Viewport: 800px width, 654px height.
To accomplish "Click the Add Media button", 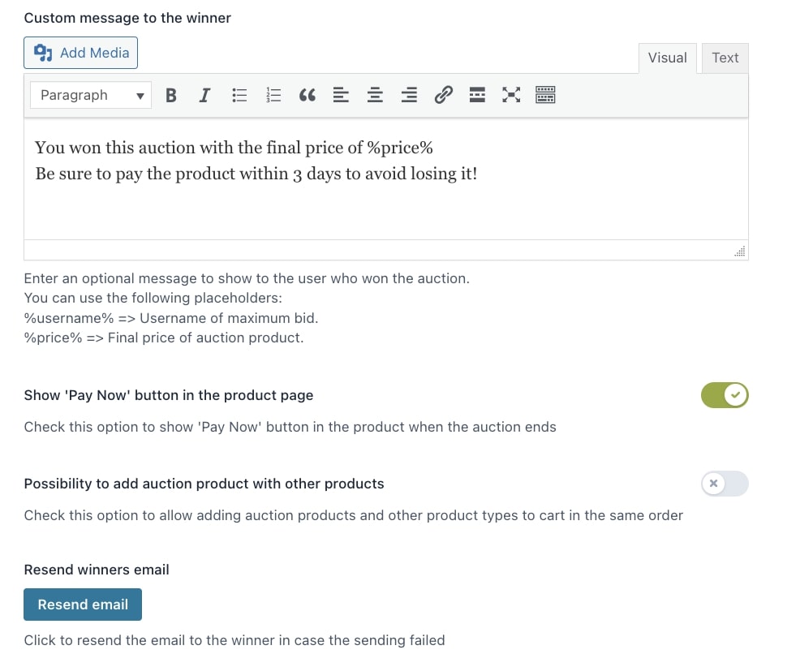I will (x=80, y=53).
